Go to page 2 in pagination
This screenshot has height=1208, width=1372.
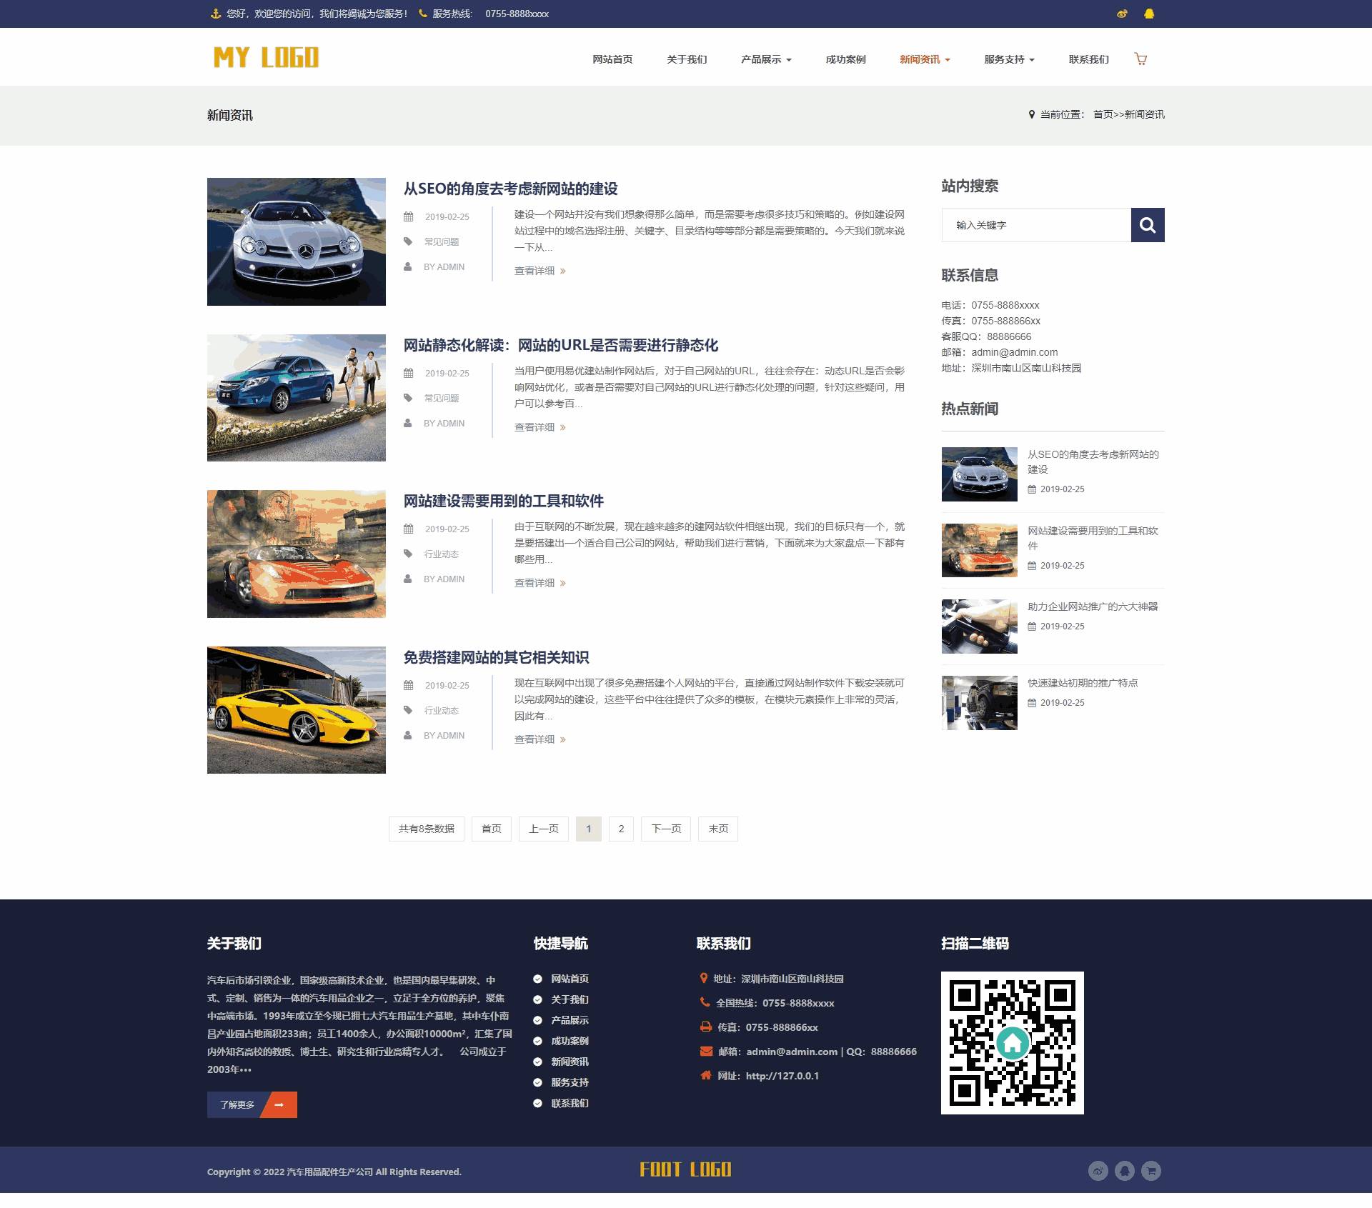coord(621,829)
